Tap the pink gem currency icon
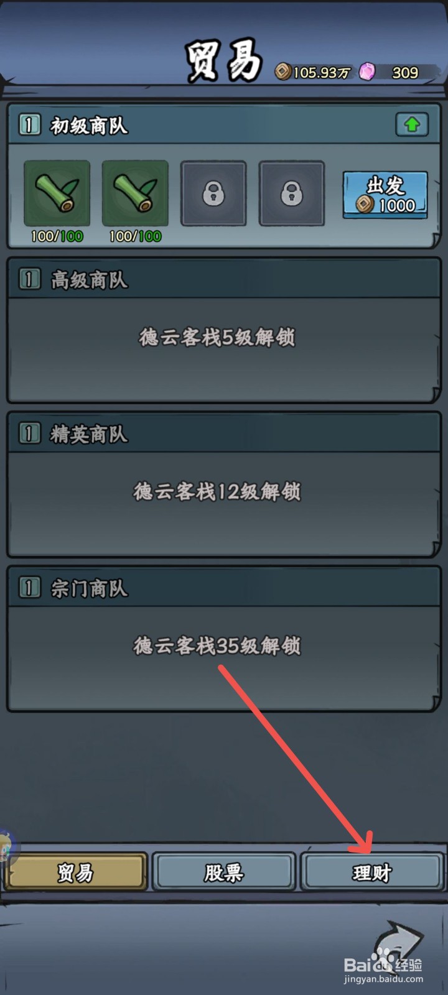The height and width of the screenshot is (995, 448). [x=367, y=72]
